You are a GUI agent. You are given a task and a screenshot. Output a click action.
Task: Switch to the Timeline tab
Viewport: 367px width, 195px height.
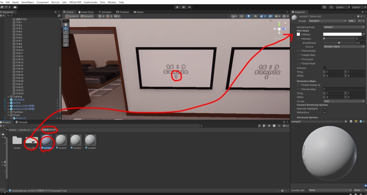point(123,12)
